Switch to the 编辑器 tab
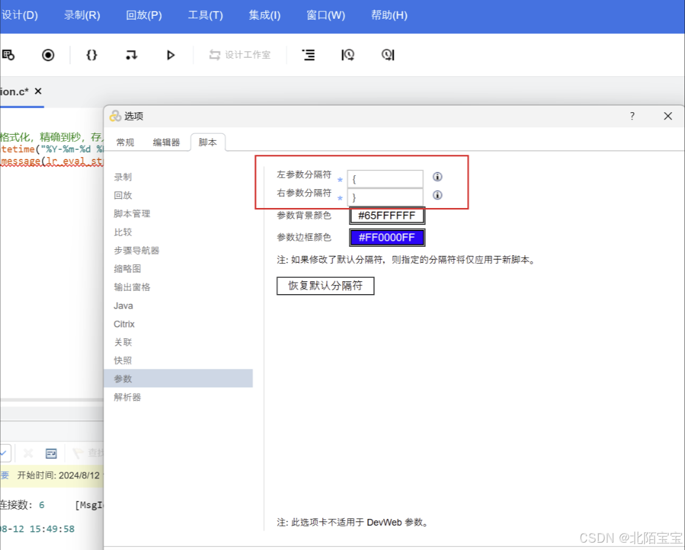Image resolution: width=685 pixels, height=550 pixels. pyautogui.click(x=166, y=143)
